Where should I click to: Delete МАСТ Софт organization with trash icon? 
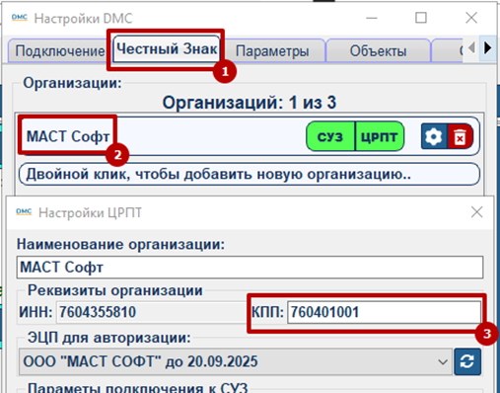pos(460,136)
